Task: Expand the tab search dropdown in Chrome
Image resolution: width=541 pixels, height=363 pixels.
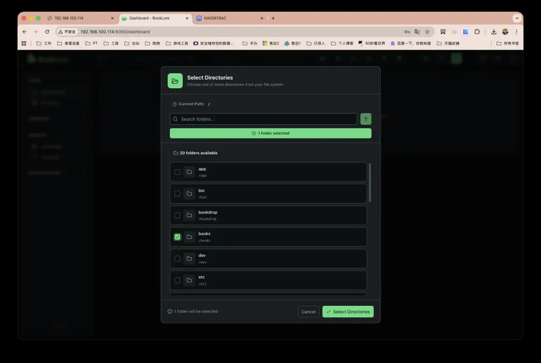Action: pyautogui.click(x=517, y=18)
